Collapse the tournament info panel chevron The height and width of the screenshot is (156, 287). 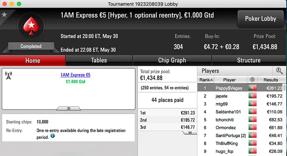pyautogui.click(x=69, y=108)
